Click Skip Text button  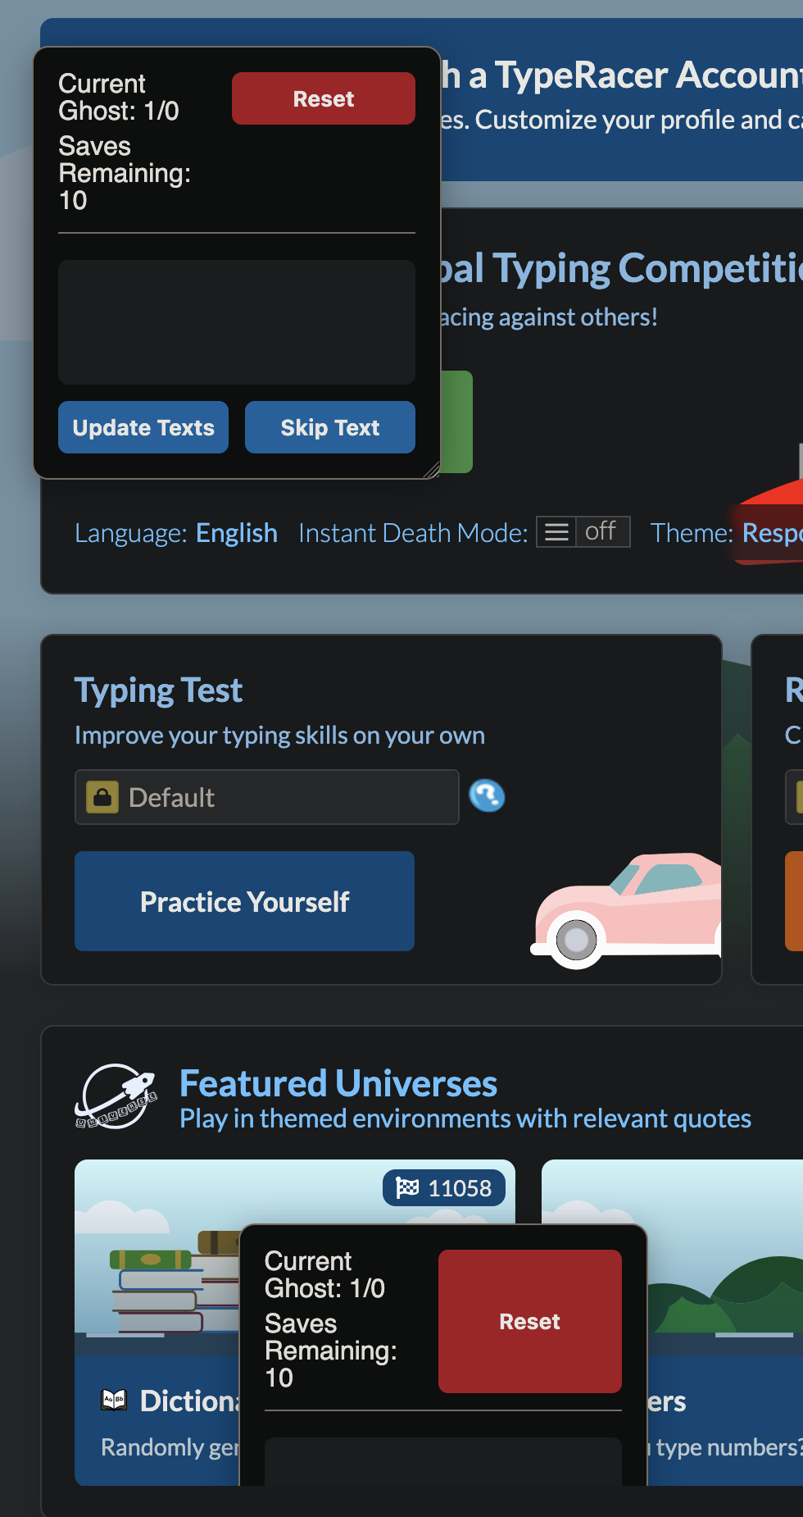[x=330, y=427]
